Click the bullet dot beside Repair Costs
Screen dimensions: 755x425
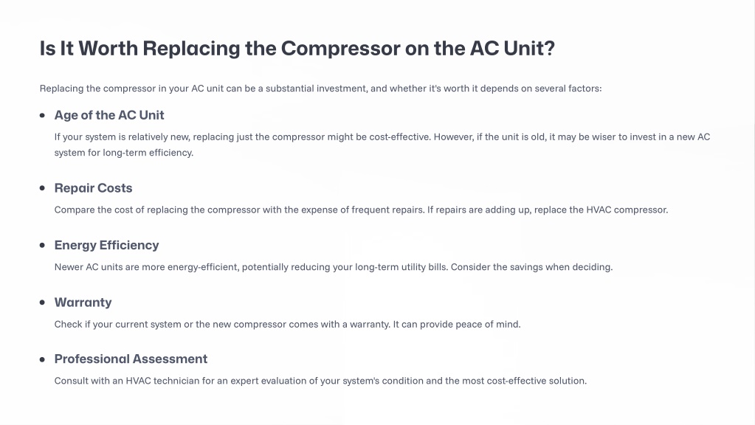pyautogui.click(x=42, y=188)
